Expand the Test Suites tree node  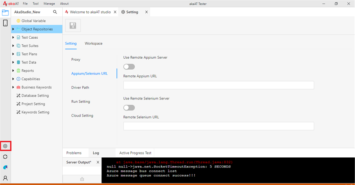click(x=13, y=46)
